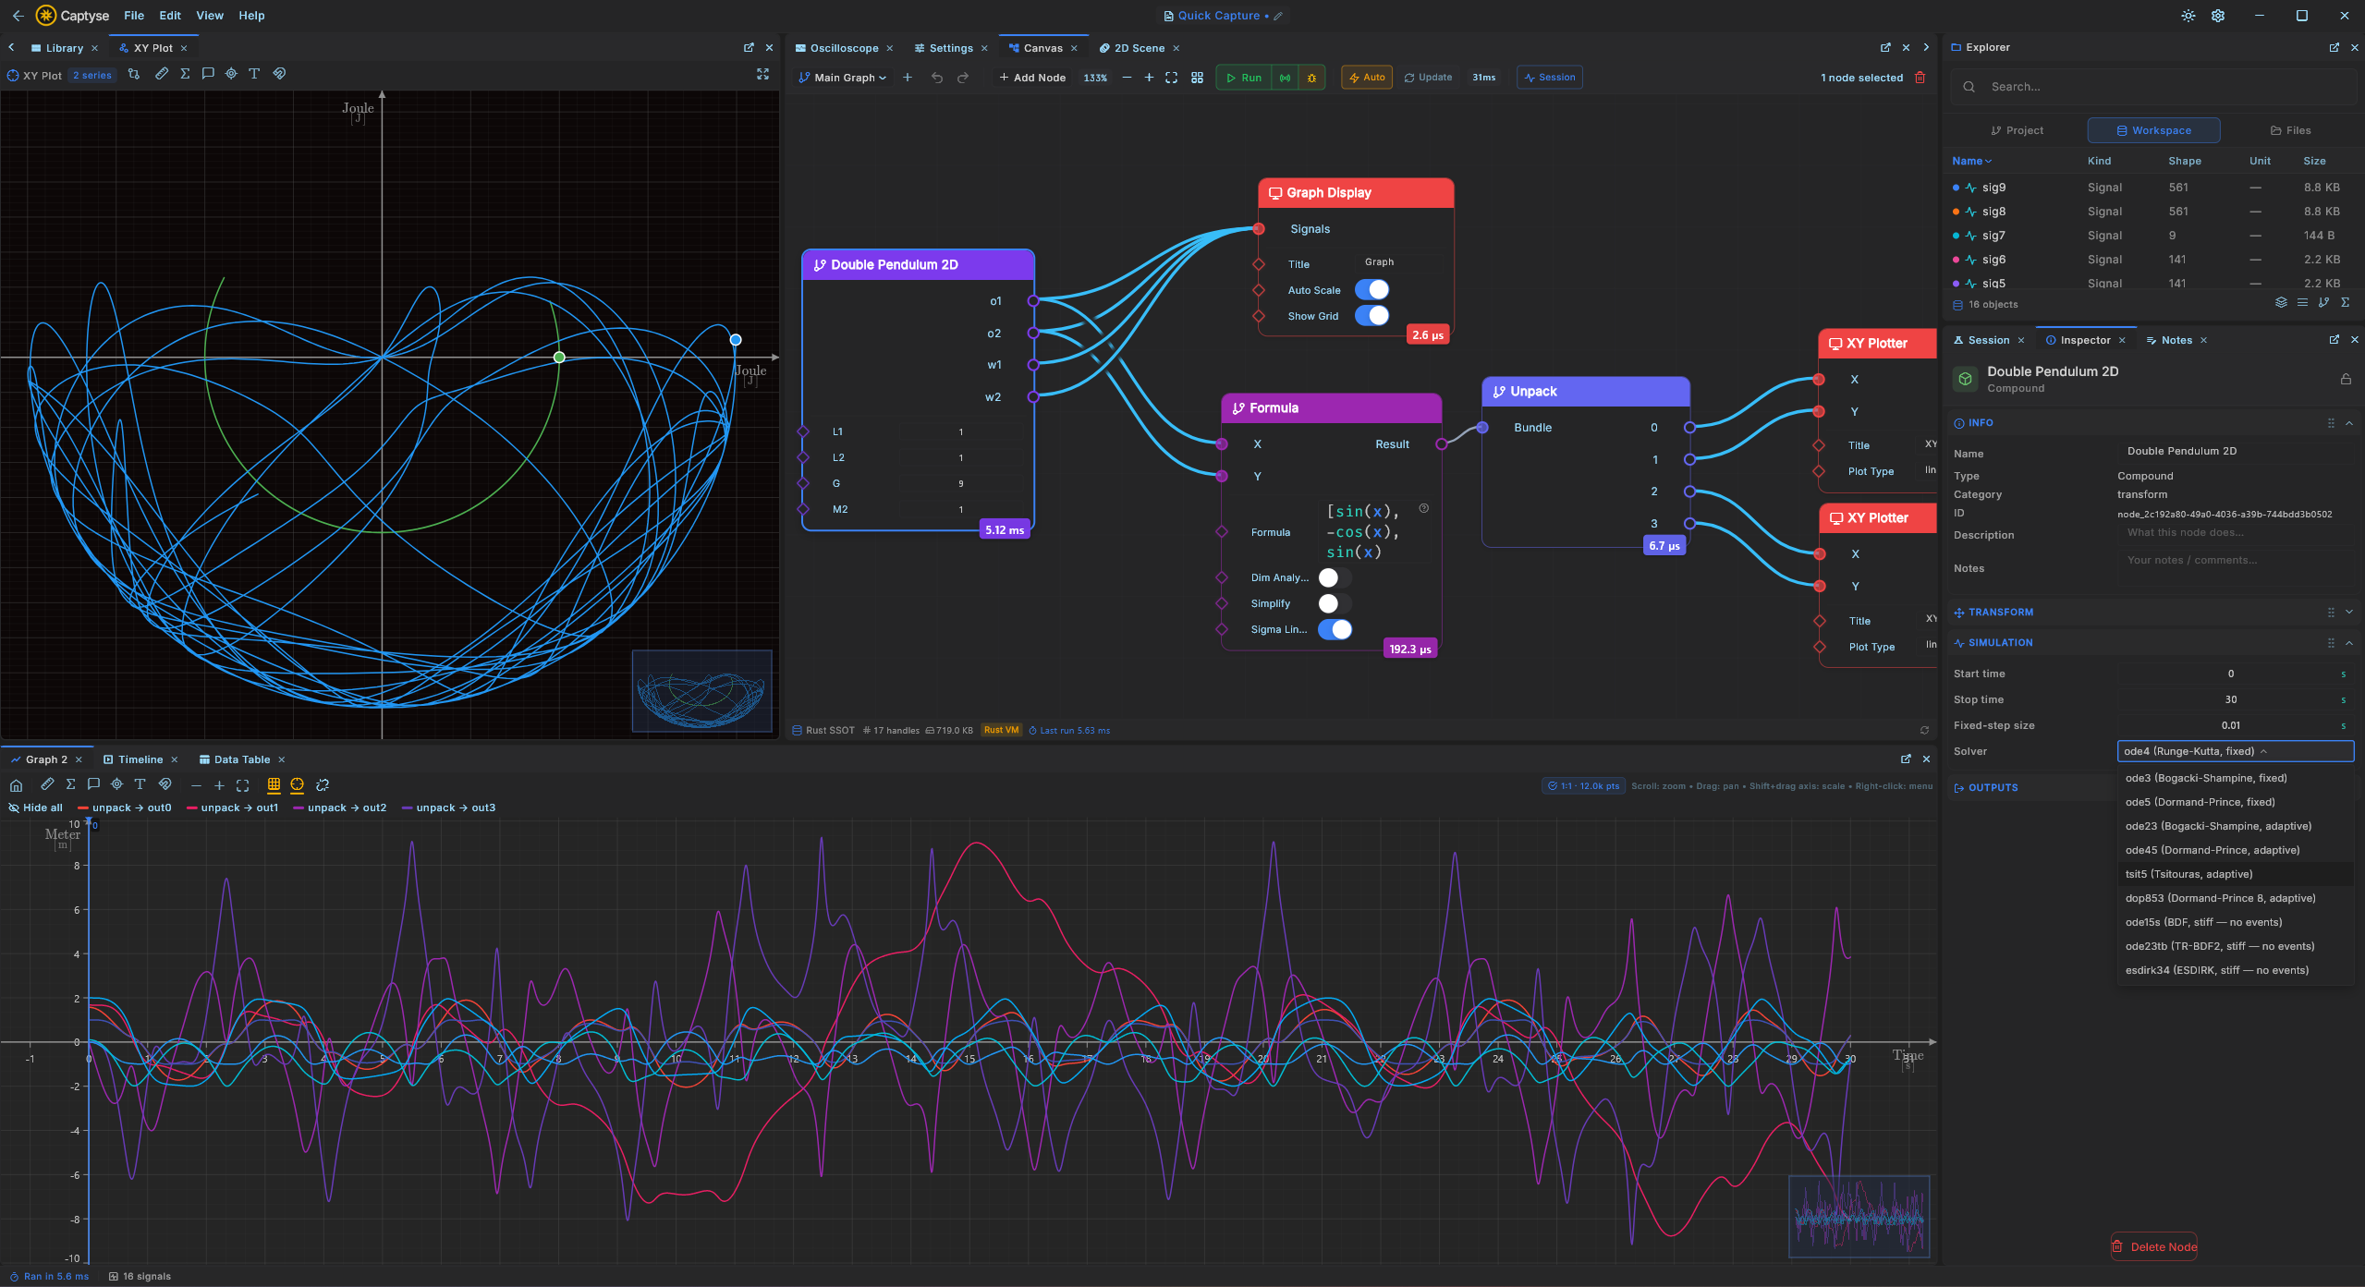The height and width of the screenshot is (1287, 2365).
Task: Click the Update button
Action: 1428,78
